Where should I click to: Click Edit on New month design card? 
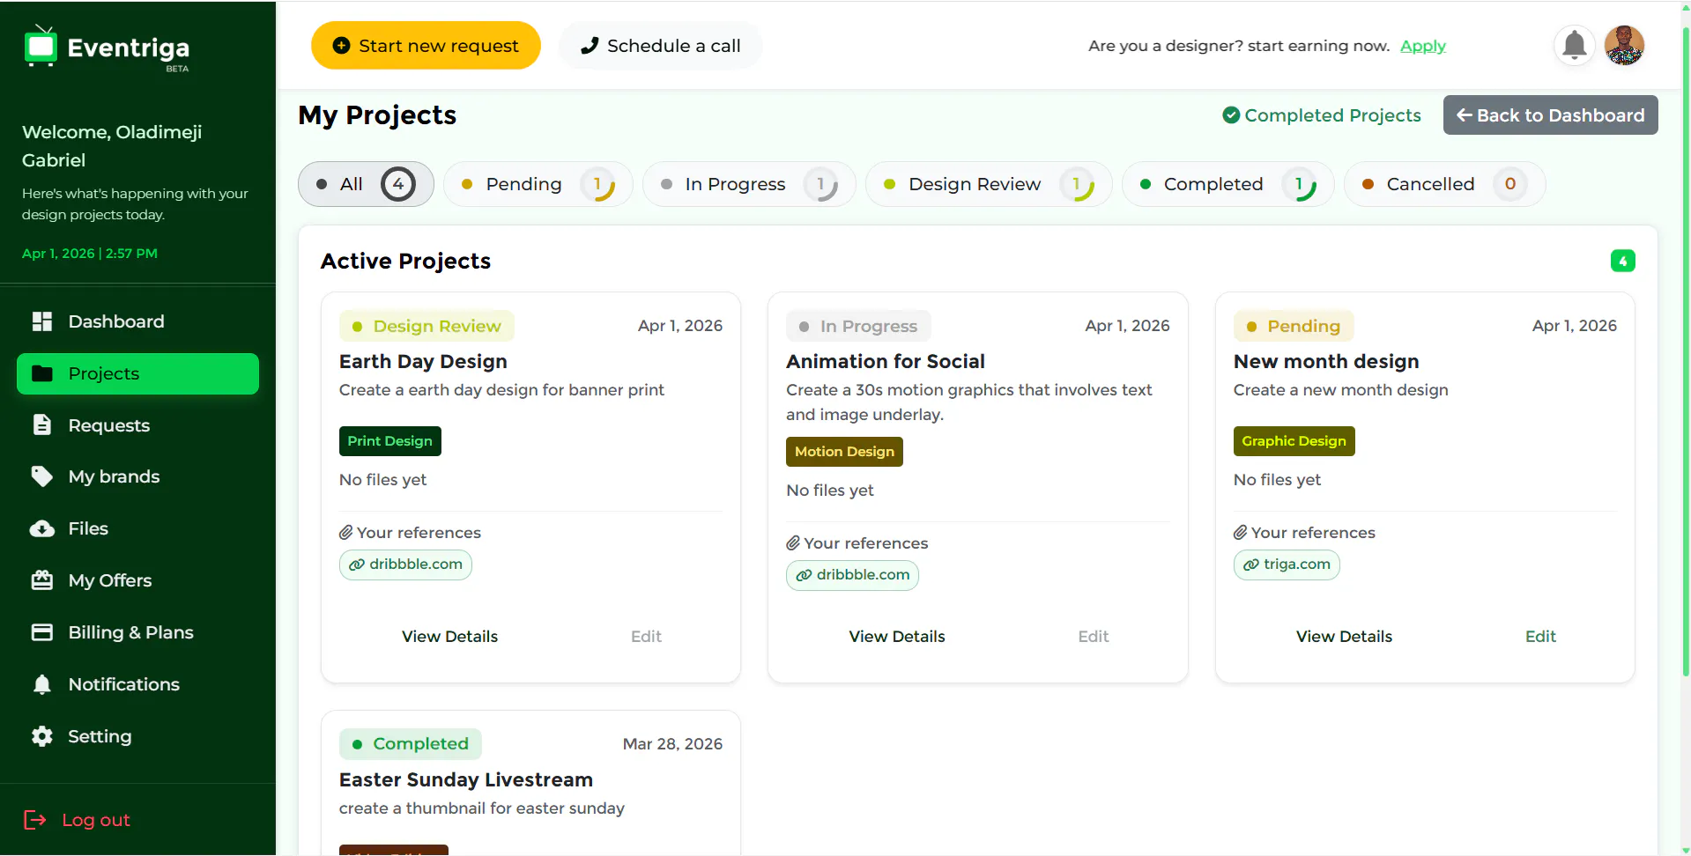pos(1540,636)
